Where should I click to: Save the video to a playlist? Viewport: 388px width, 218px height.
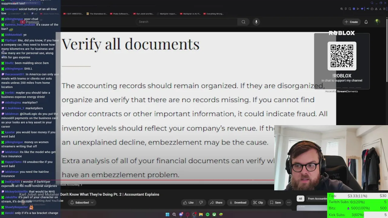275,203
